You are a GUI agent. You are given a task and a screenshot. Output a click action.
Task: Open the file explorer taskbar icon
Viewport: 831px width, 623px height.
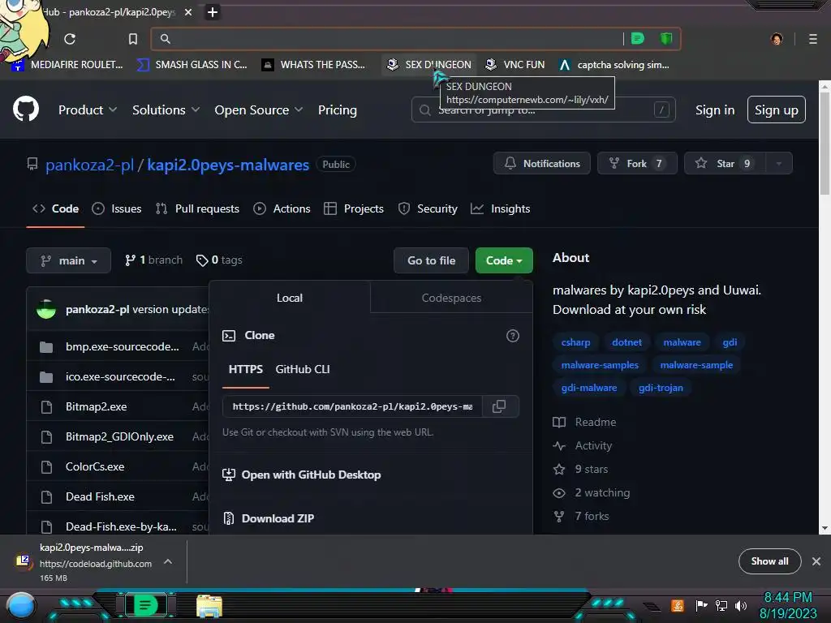(x=209, y=606)
